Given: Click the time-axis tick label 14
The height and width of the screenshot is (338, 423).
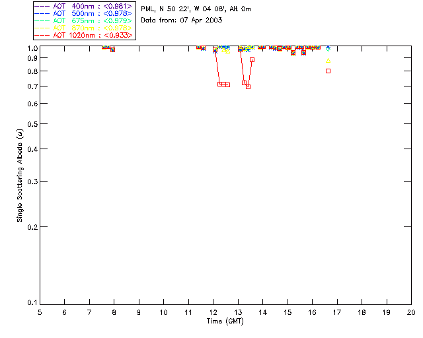Looking at the screenshot, I should [x=263, y=313].
